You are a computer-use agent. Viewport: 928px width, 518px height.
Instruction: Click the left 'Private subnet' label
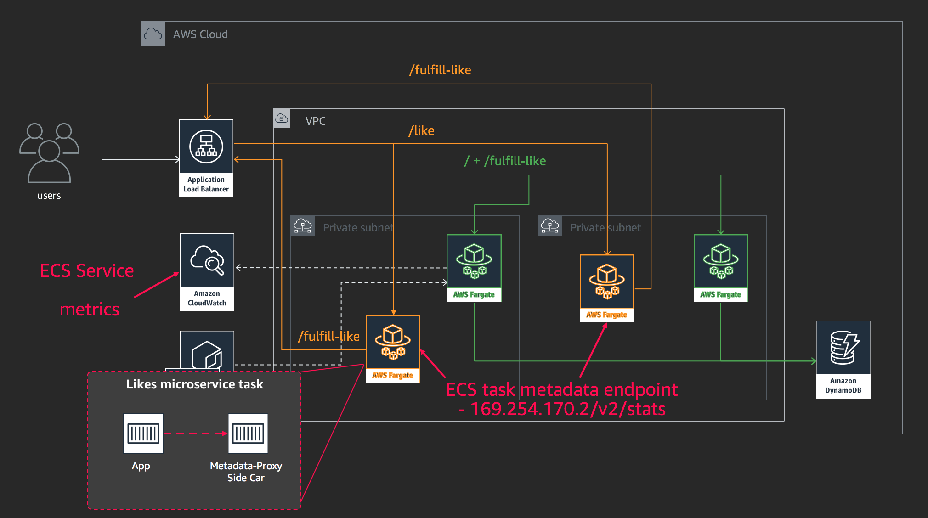click(x=358, y=228)
